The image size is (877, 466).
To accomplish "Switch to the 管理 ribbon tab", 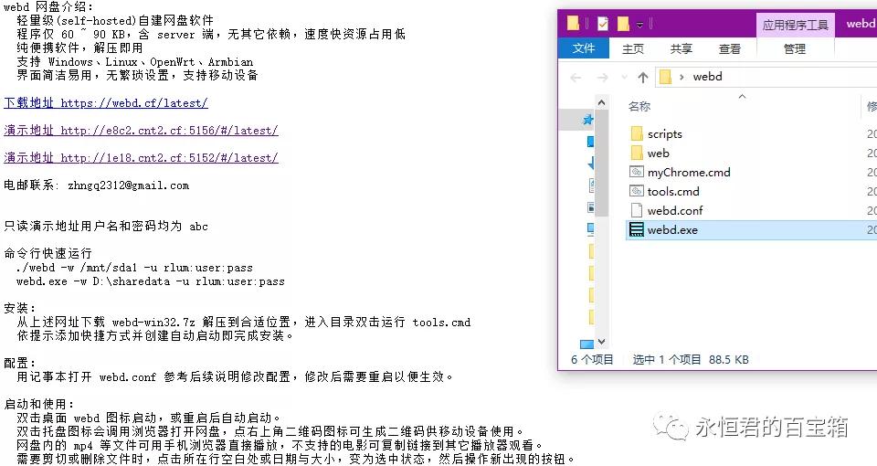I will [795, 49].
